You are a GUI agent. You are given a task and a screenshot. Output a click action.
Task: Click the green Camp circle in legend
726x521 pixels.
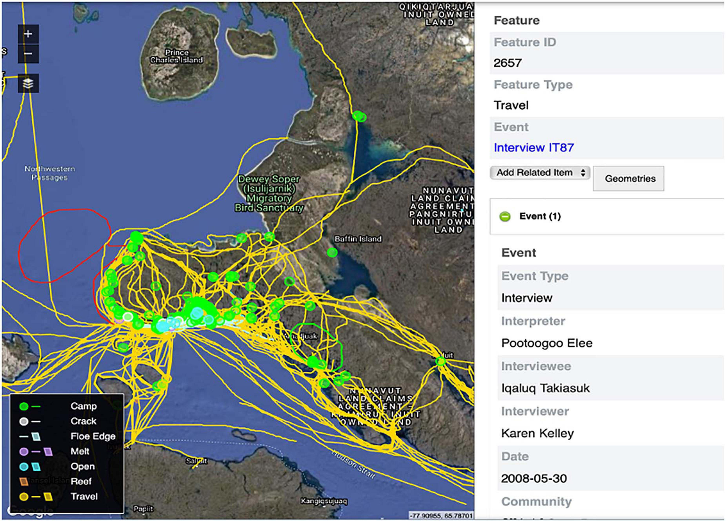(24, 406)
